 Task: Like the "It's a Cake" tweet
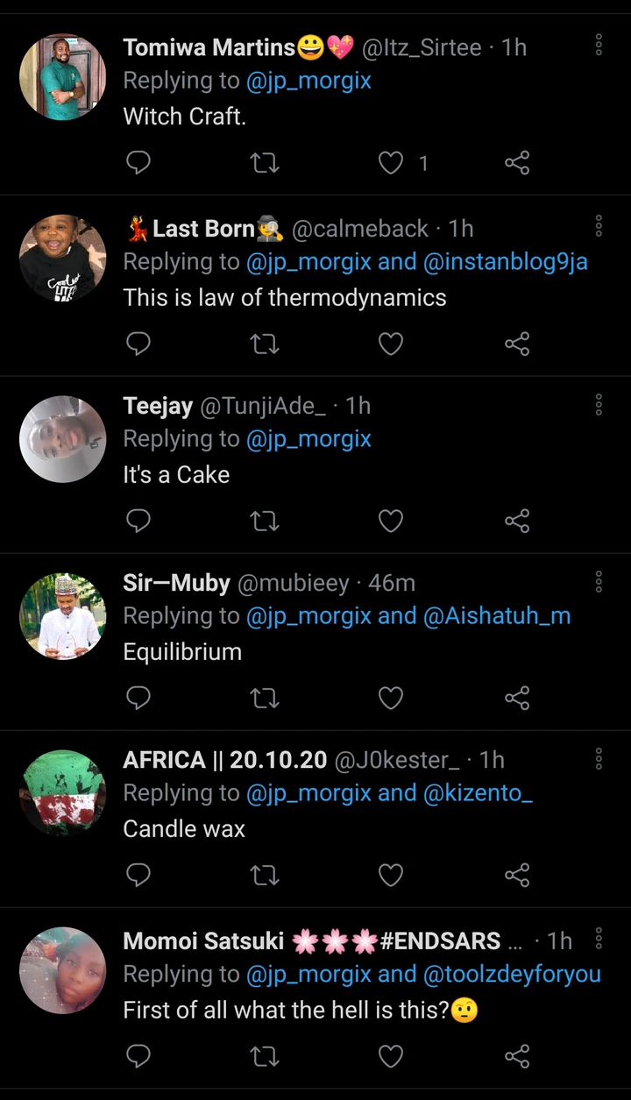(391, 522)
